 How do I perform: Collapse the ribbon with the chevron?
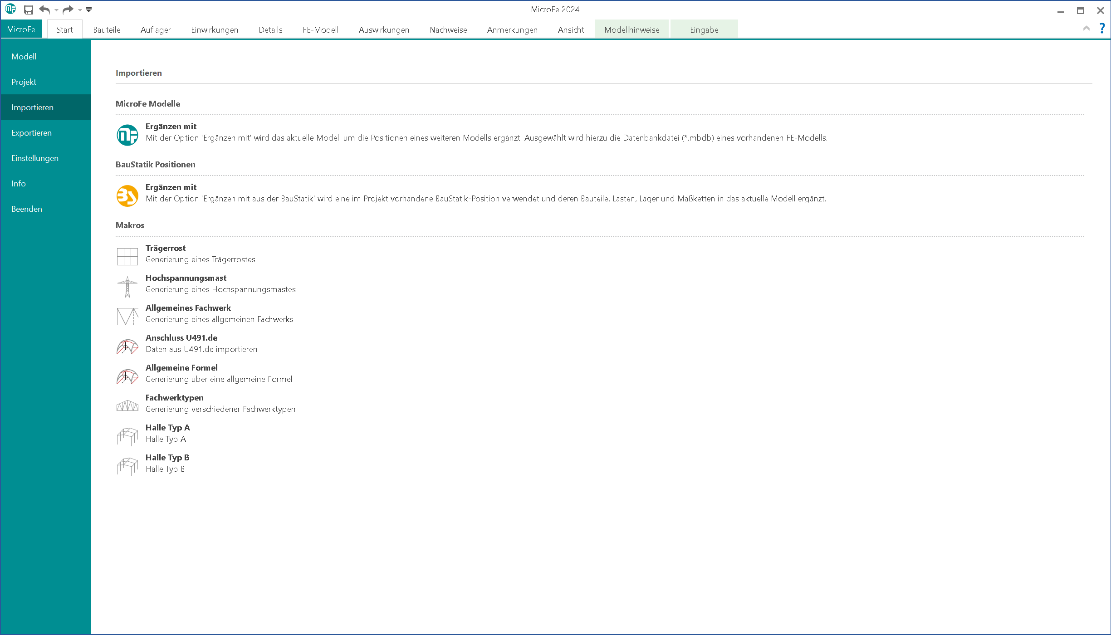tap(1086, 29)
